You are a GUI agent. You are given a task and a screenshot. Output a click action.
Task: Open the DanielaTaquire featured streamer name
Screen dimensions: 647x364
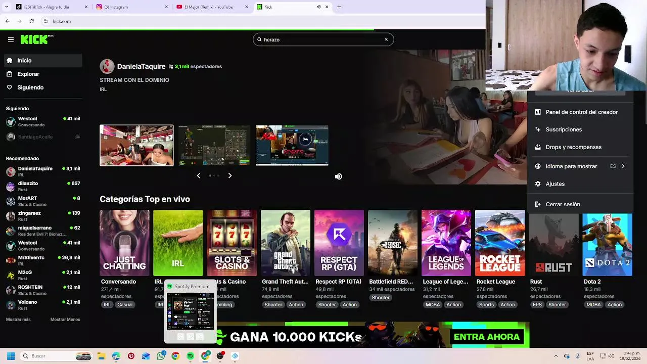click(141, 66)
